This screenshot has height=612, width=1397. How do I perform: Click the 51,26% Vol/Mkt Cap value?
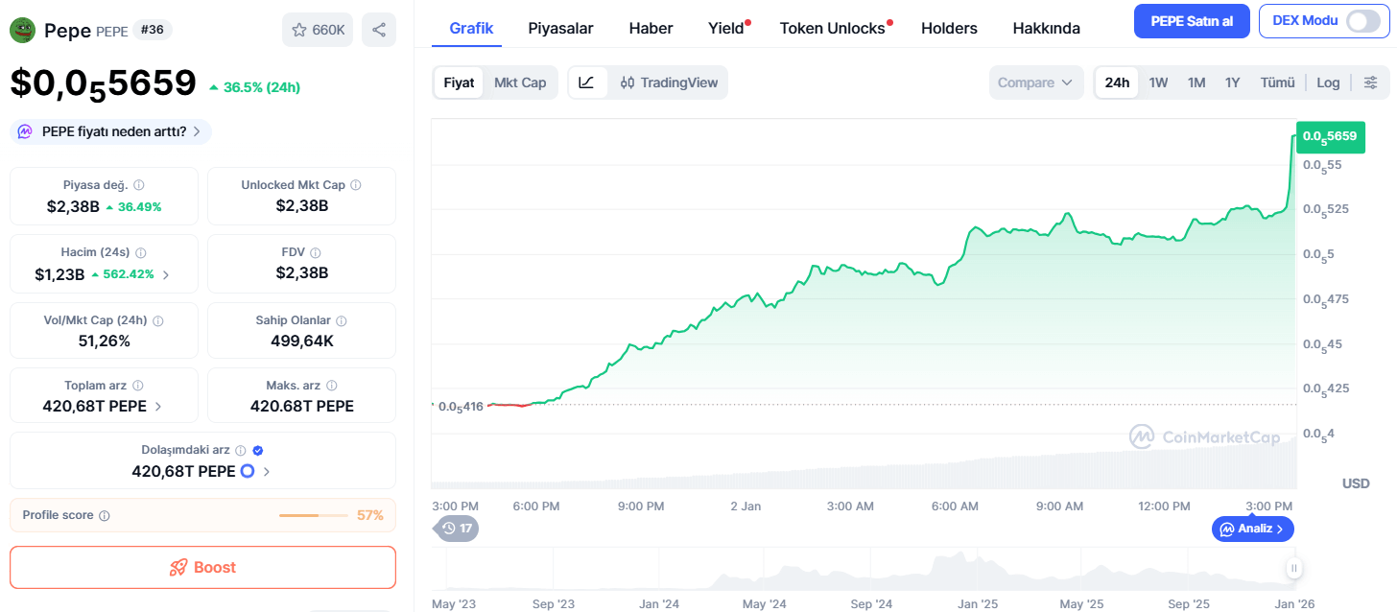pyautogui.click(x=105, y=341)
